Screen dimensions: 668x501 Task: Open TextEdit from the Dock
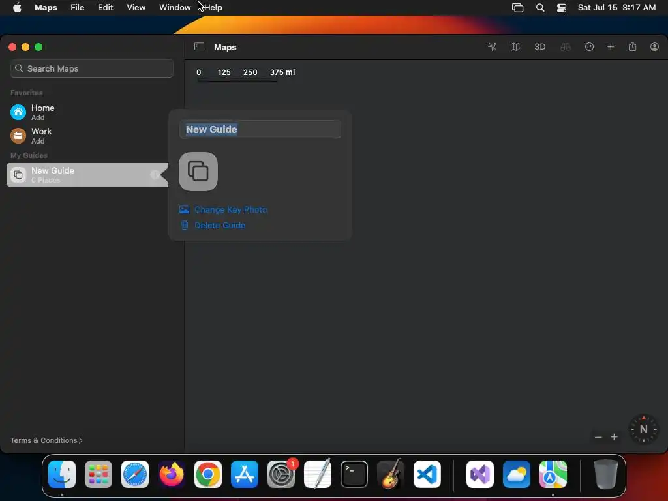(x=318, y=474)
